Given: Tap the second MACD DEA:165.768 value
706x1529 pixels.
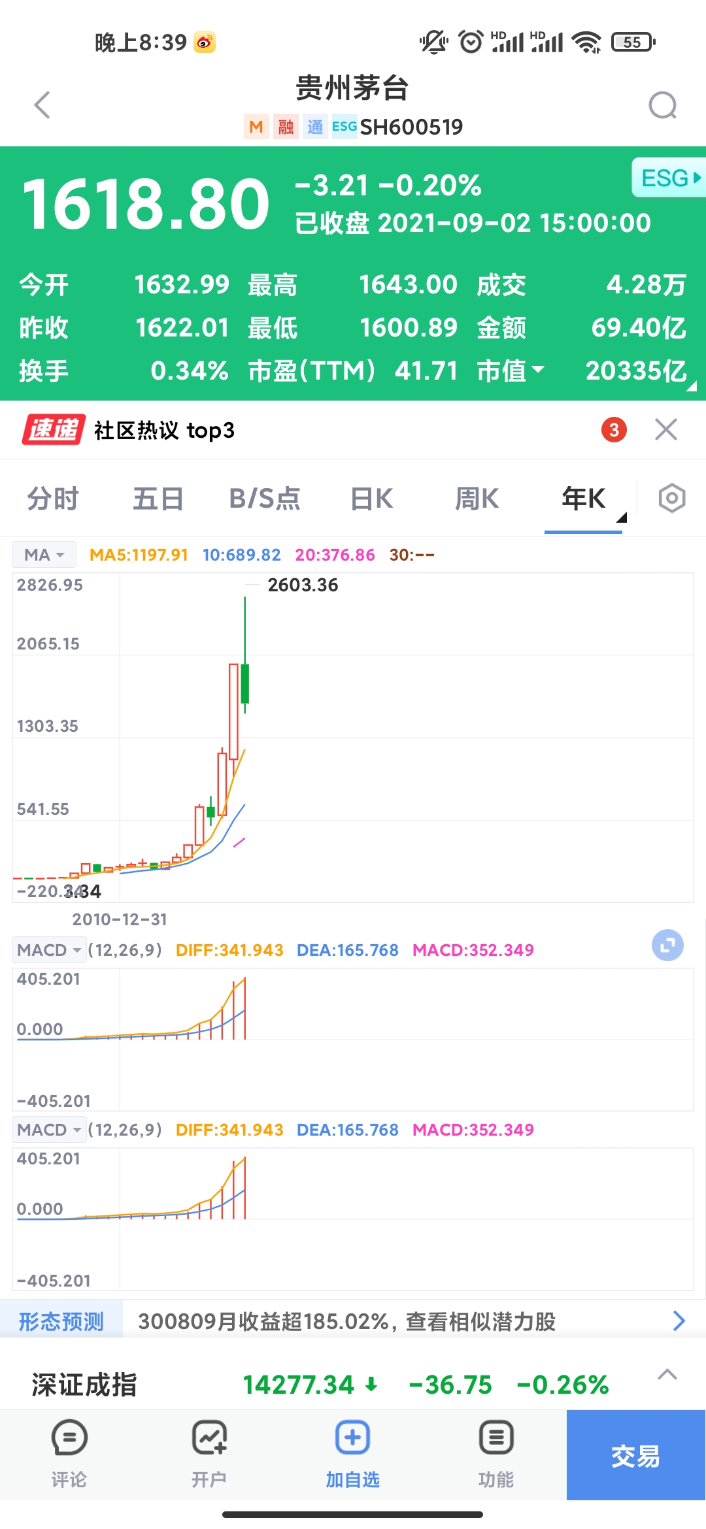Looking at the screenshot, I should click(x=348, y=1130).
